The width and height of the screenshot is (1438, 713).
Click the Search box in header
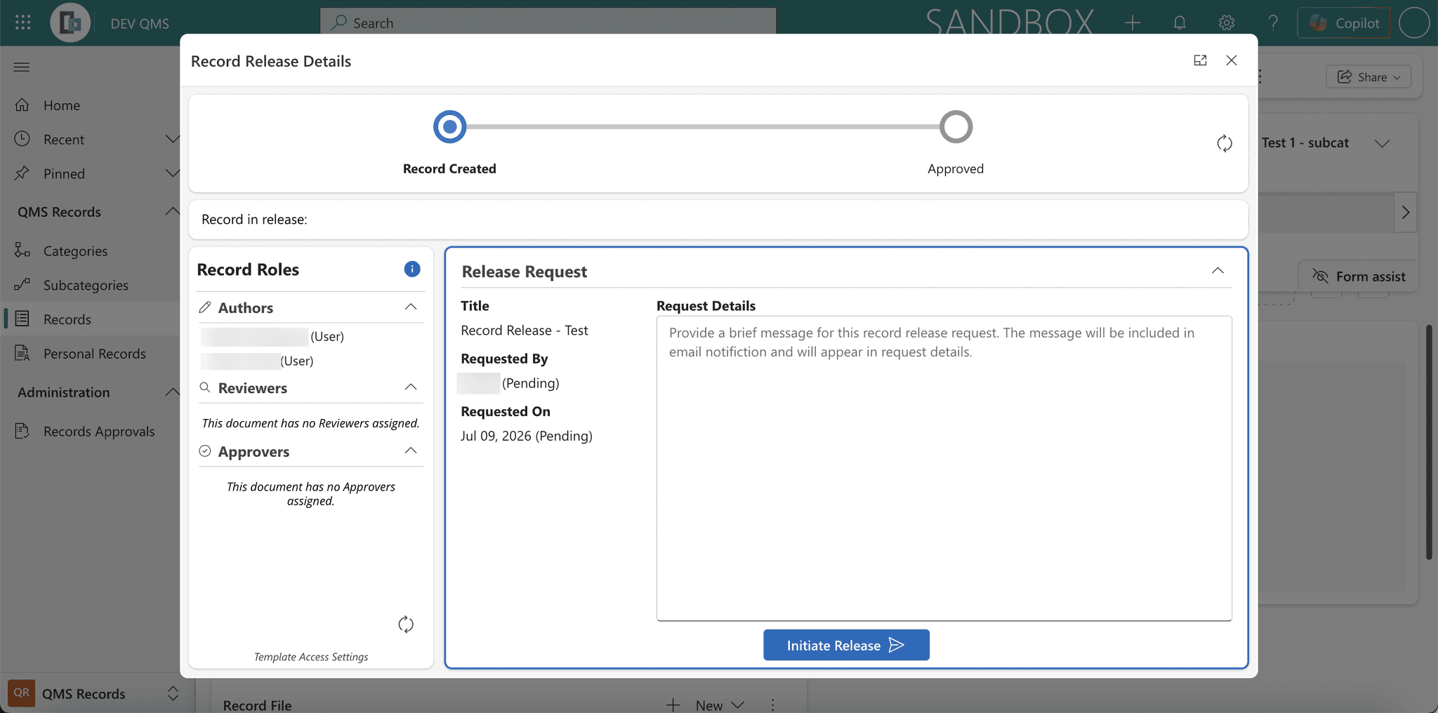[x=548, y=22]
